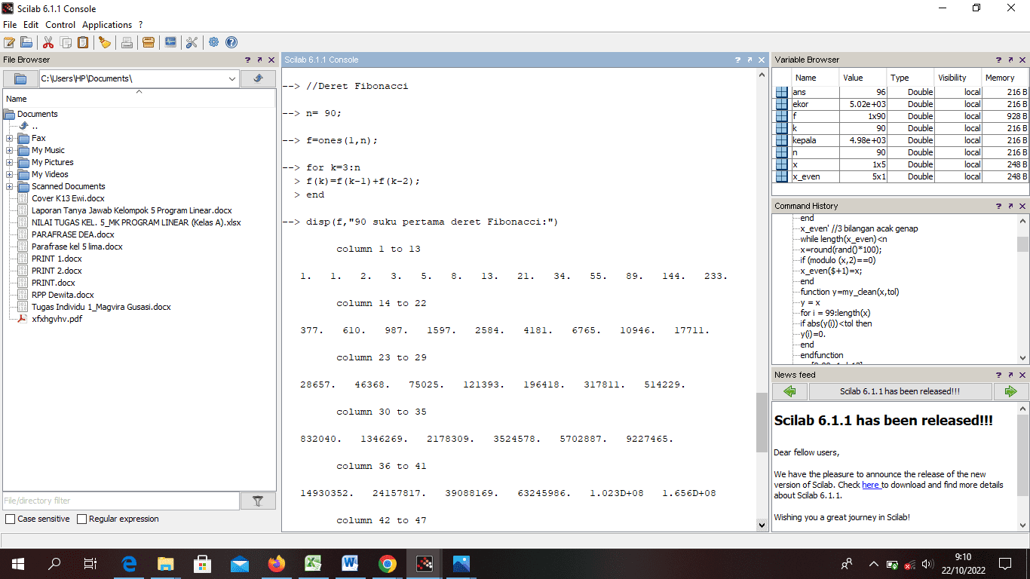Open Scilab demonstrations gear icon

click(214, 42)
